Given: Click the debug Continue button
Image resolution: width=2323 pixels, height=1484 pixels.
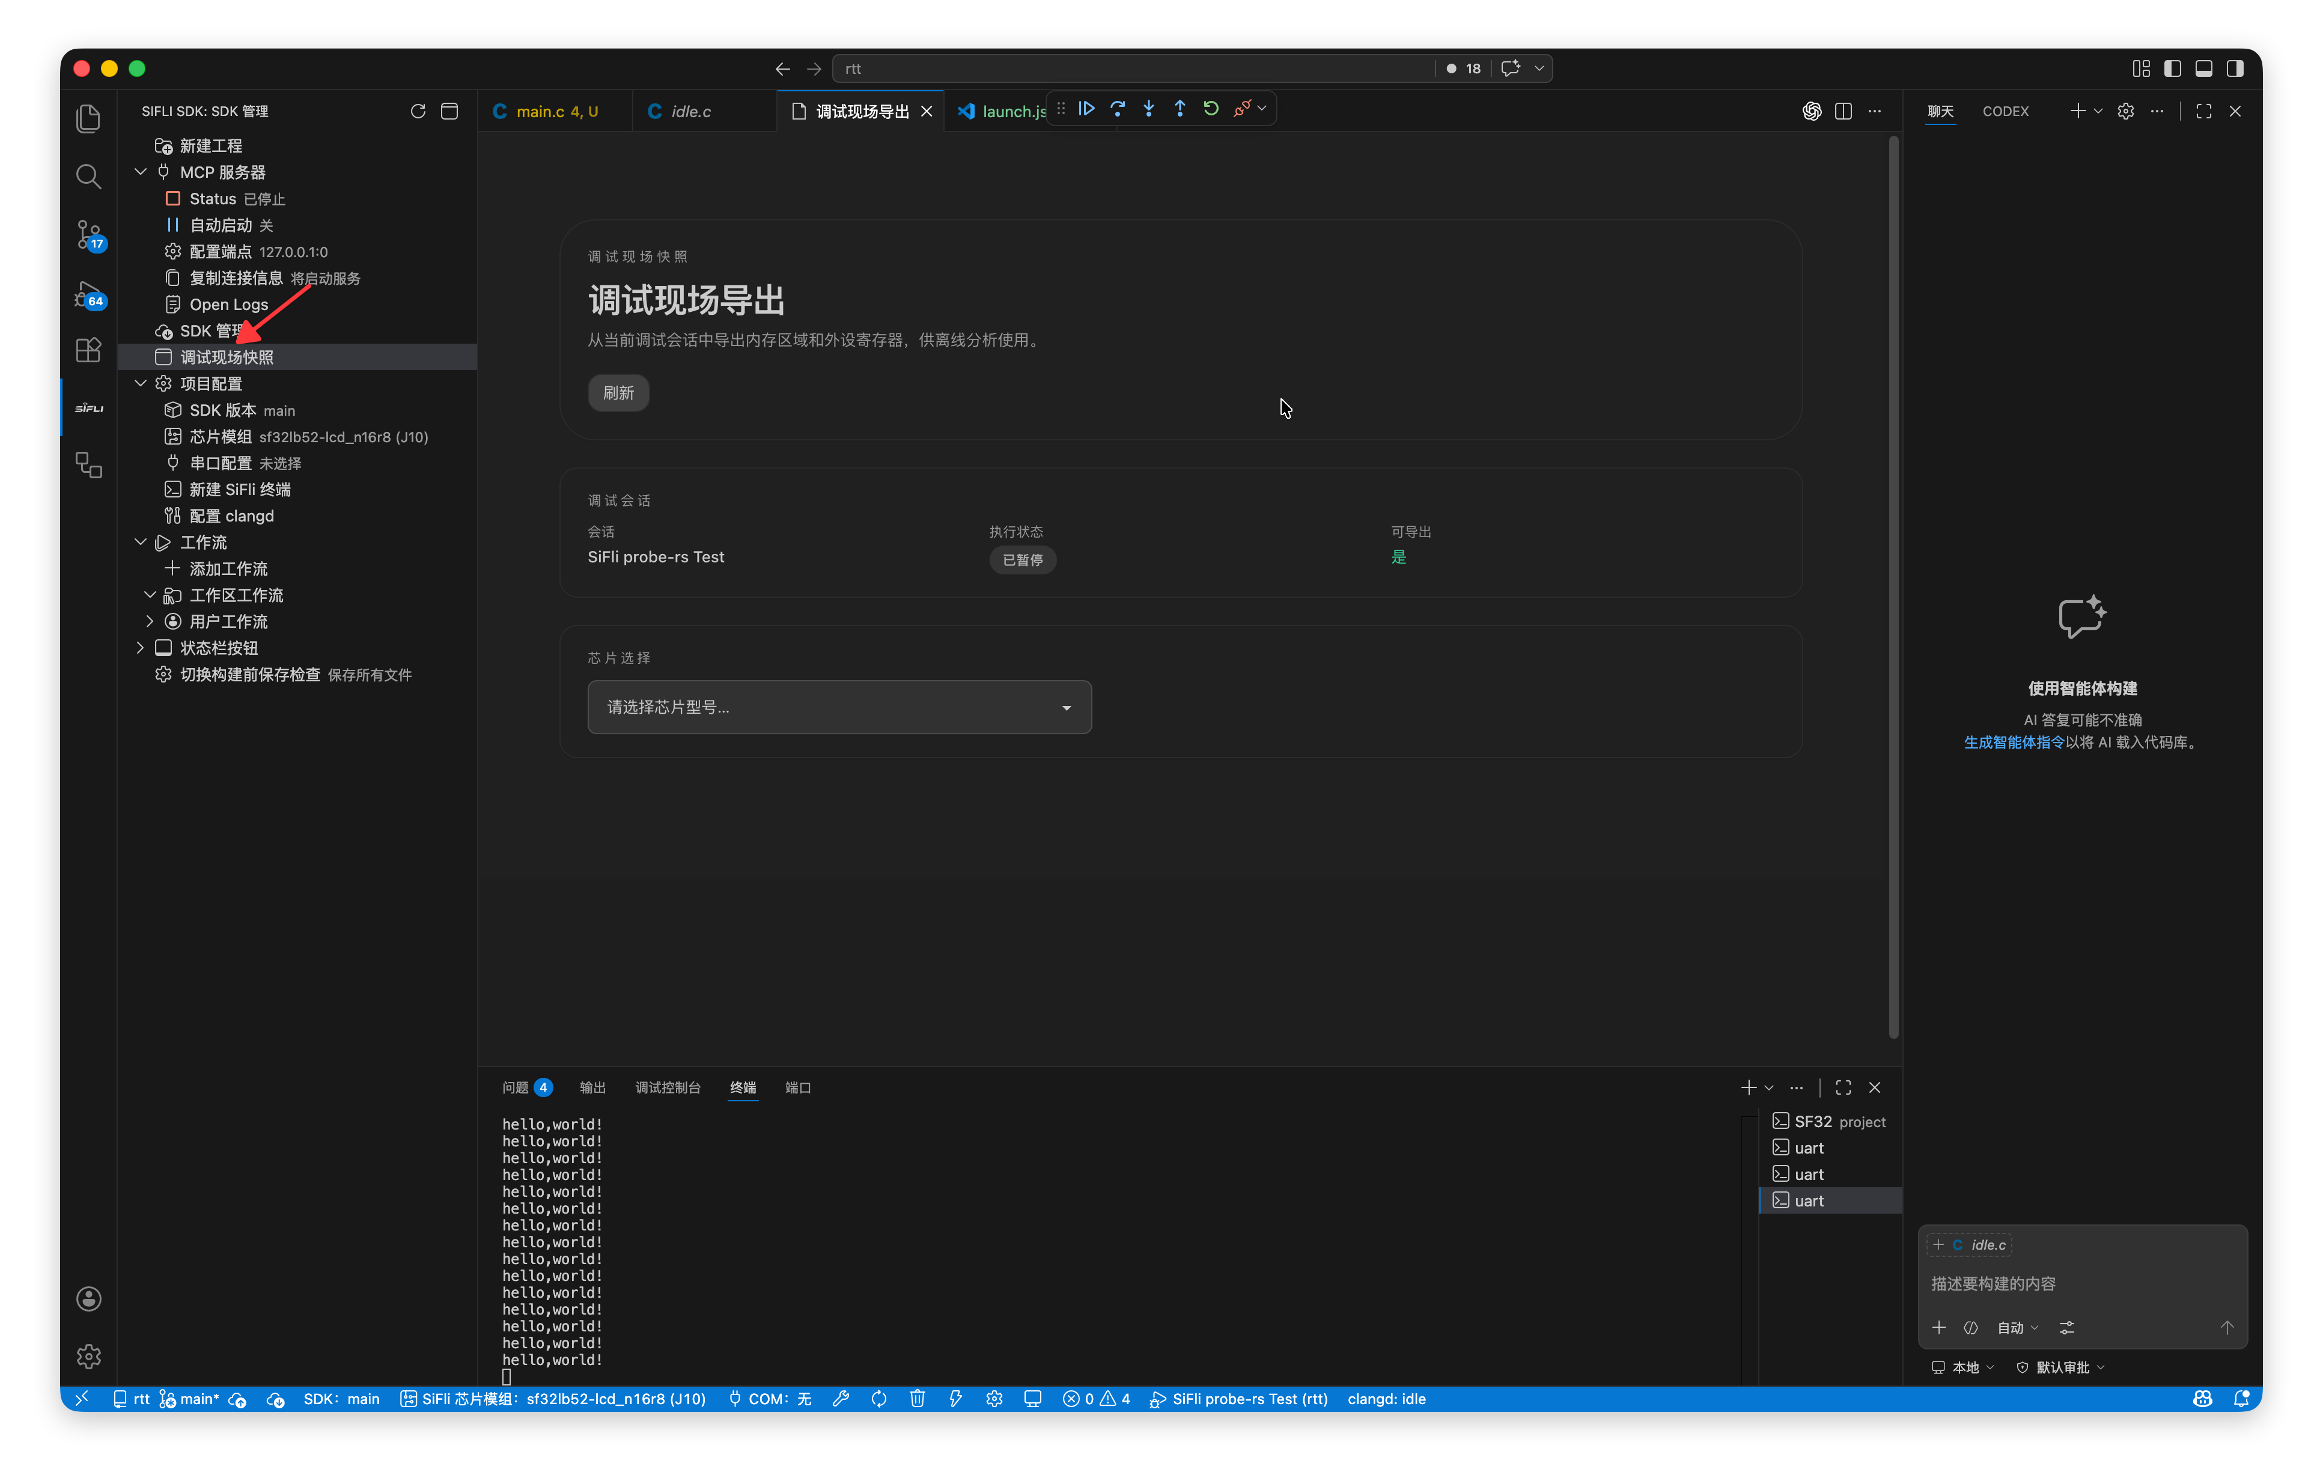Looking at the screenshot, I should pos(1086,109).
